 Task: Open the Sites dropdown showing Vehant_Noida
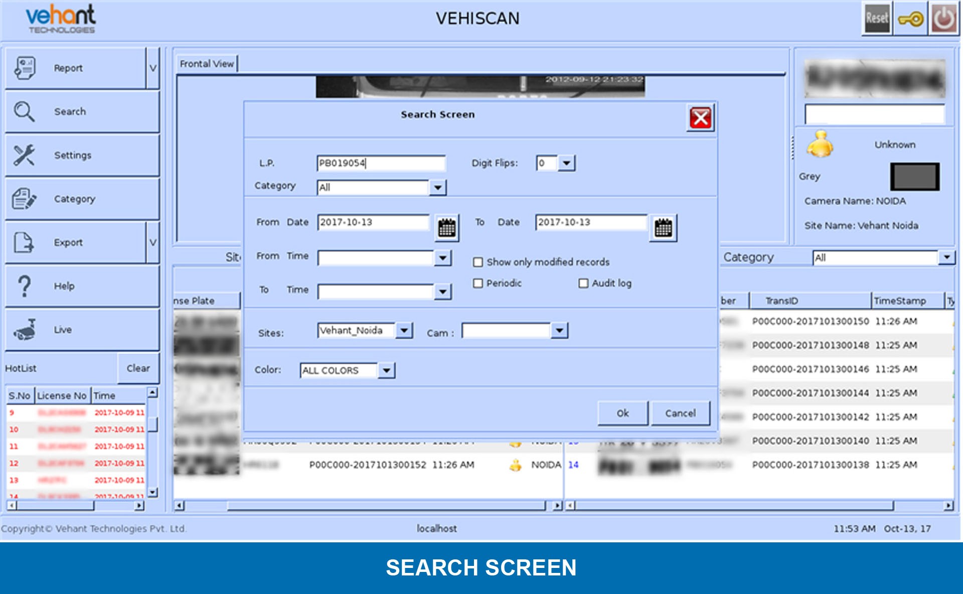coord(404,330)
